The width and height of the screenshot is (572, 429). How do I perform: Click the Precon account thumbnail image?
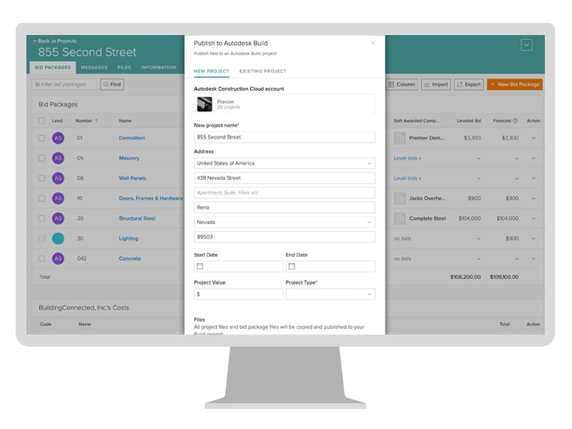[204, 104]
